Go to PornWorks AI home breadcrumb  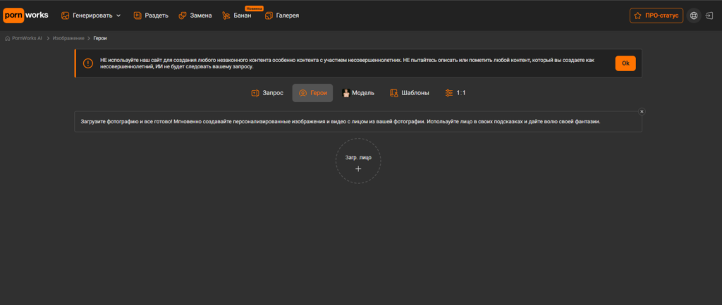pos(23,38)
